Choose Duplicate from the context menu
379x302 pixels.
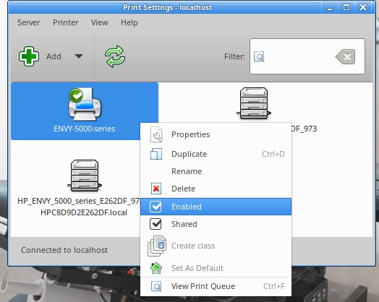[x=216, y=154]
